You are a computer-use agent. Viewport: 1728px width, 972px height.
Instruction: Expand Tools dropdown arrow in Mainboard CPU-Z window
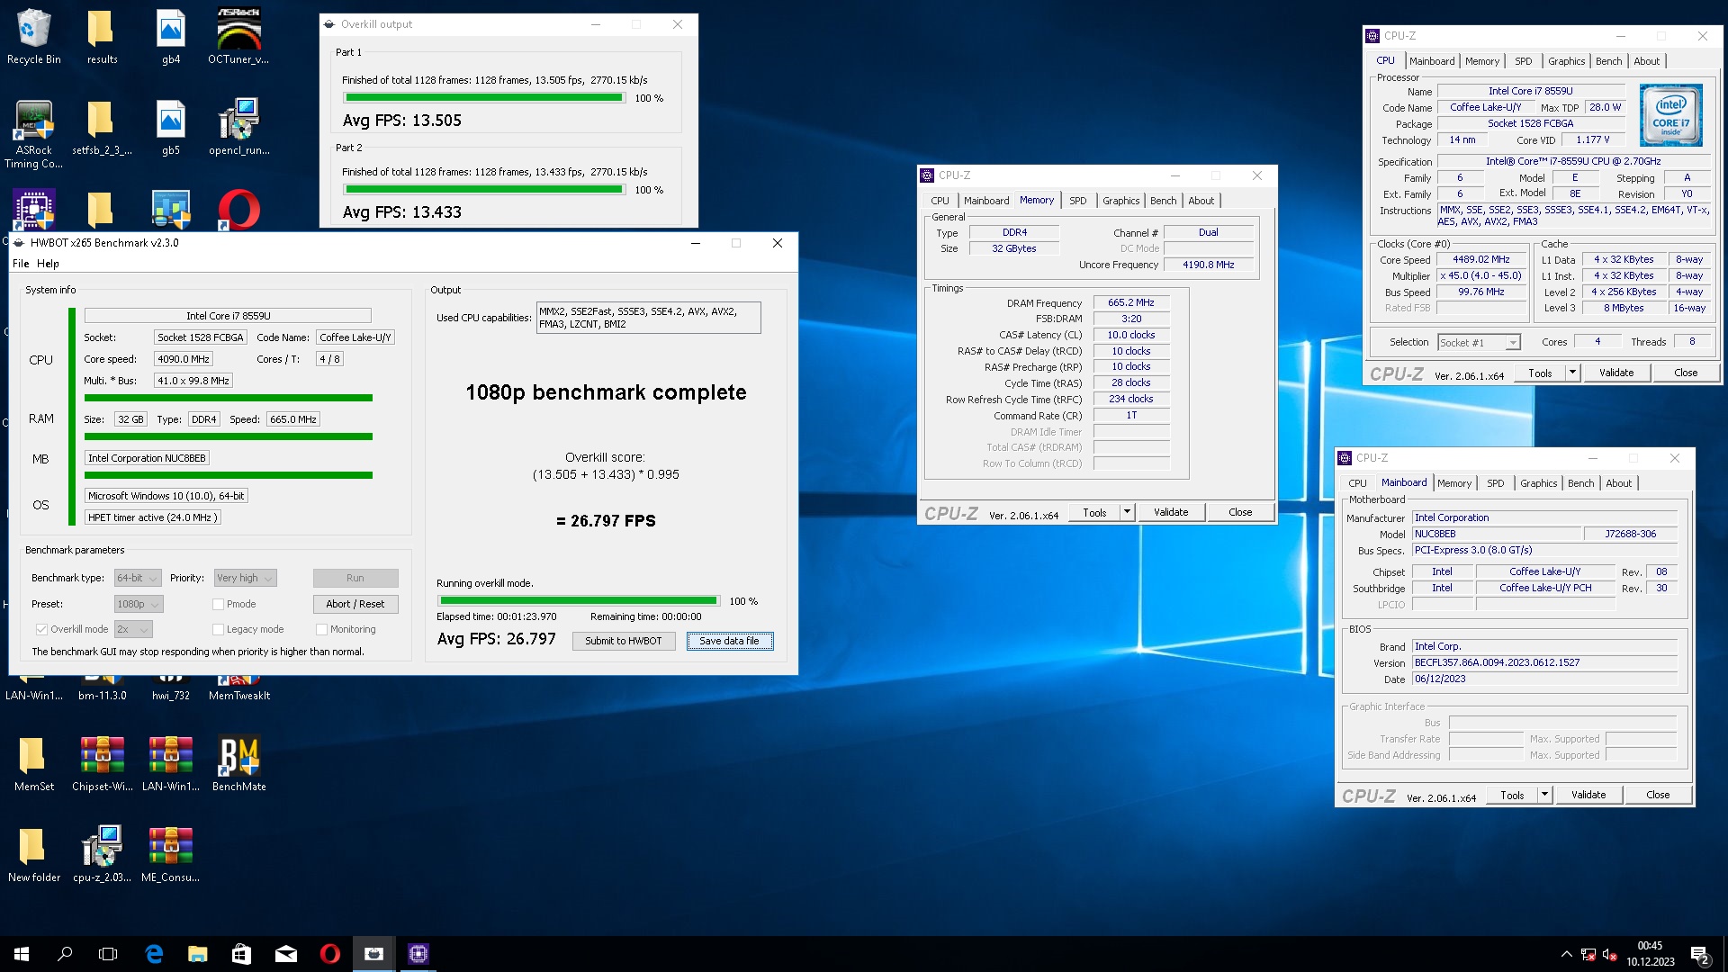click(x=1543, y=795)
